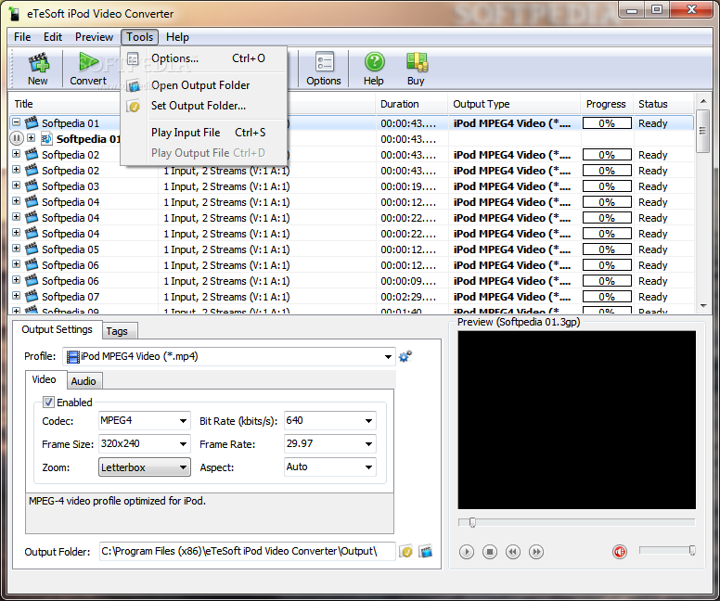The image size is (720, 601).
Task: Open the Bit Rate dropdown
Action: 368,420
